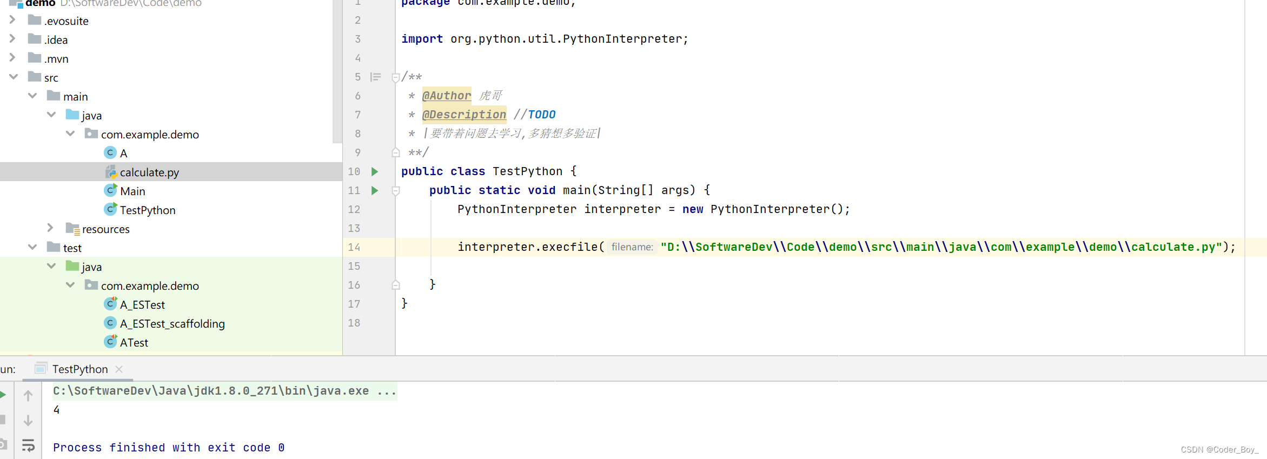The image size is (1267, 459).
Task: Fold the Javadoc comment at line 5
Action: point(395,77)
